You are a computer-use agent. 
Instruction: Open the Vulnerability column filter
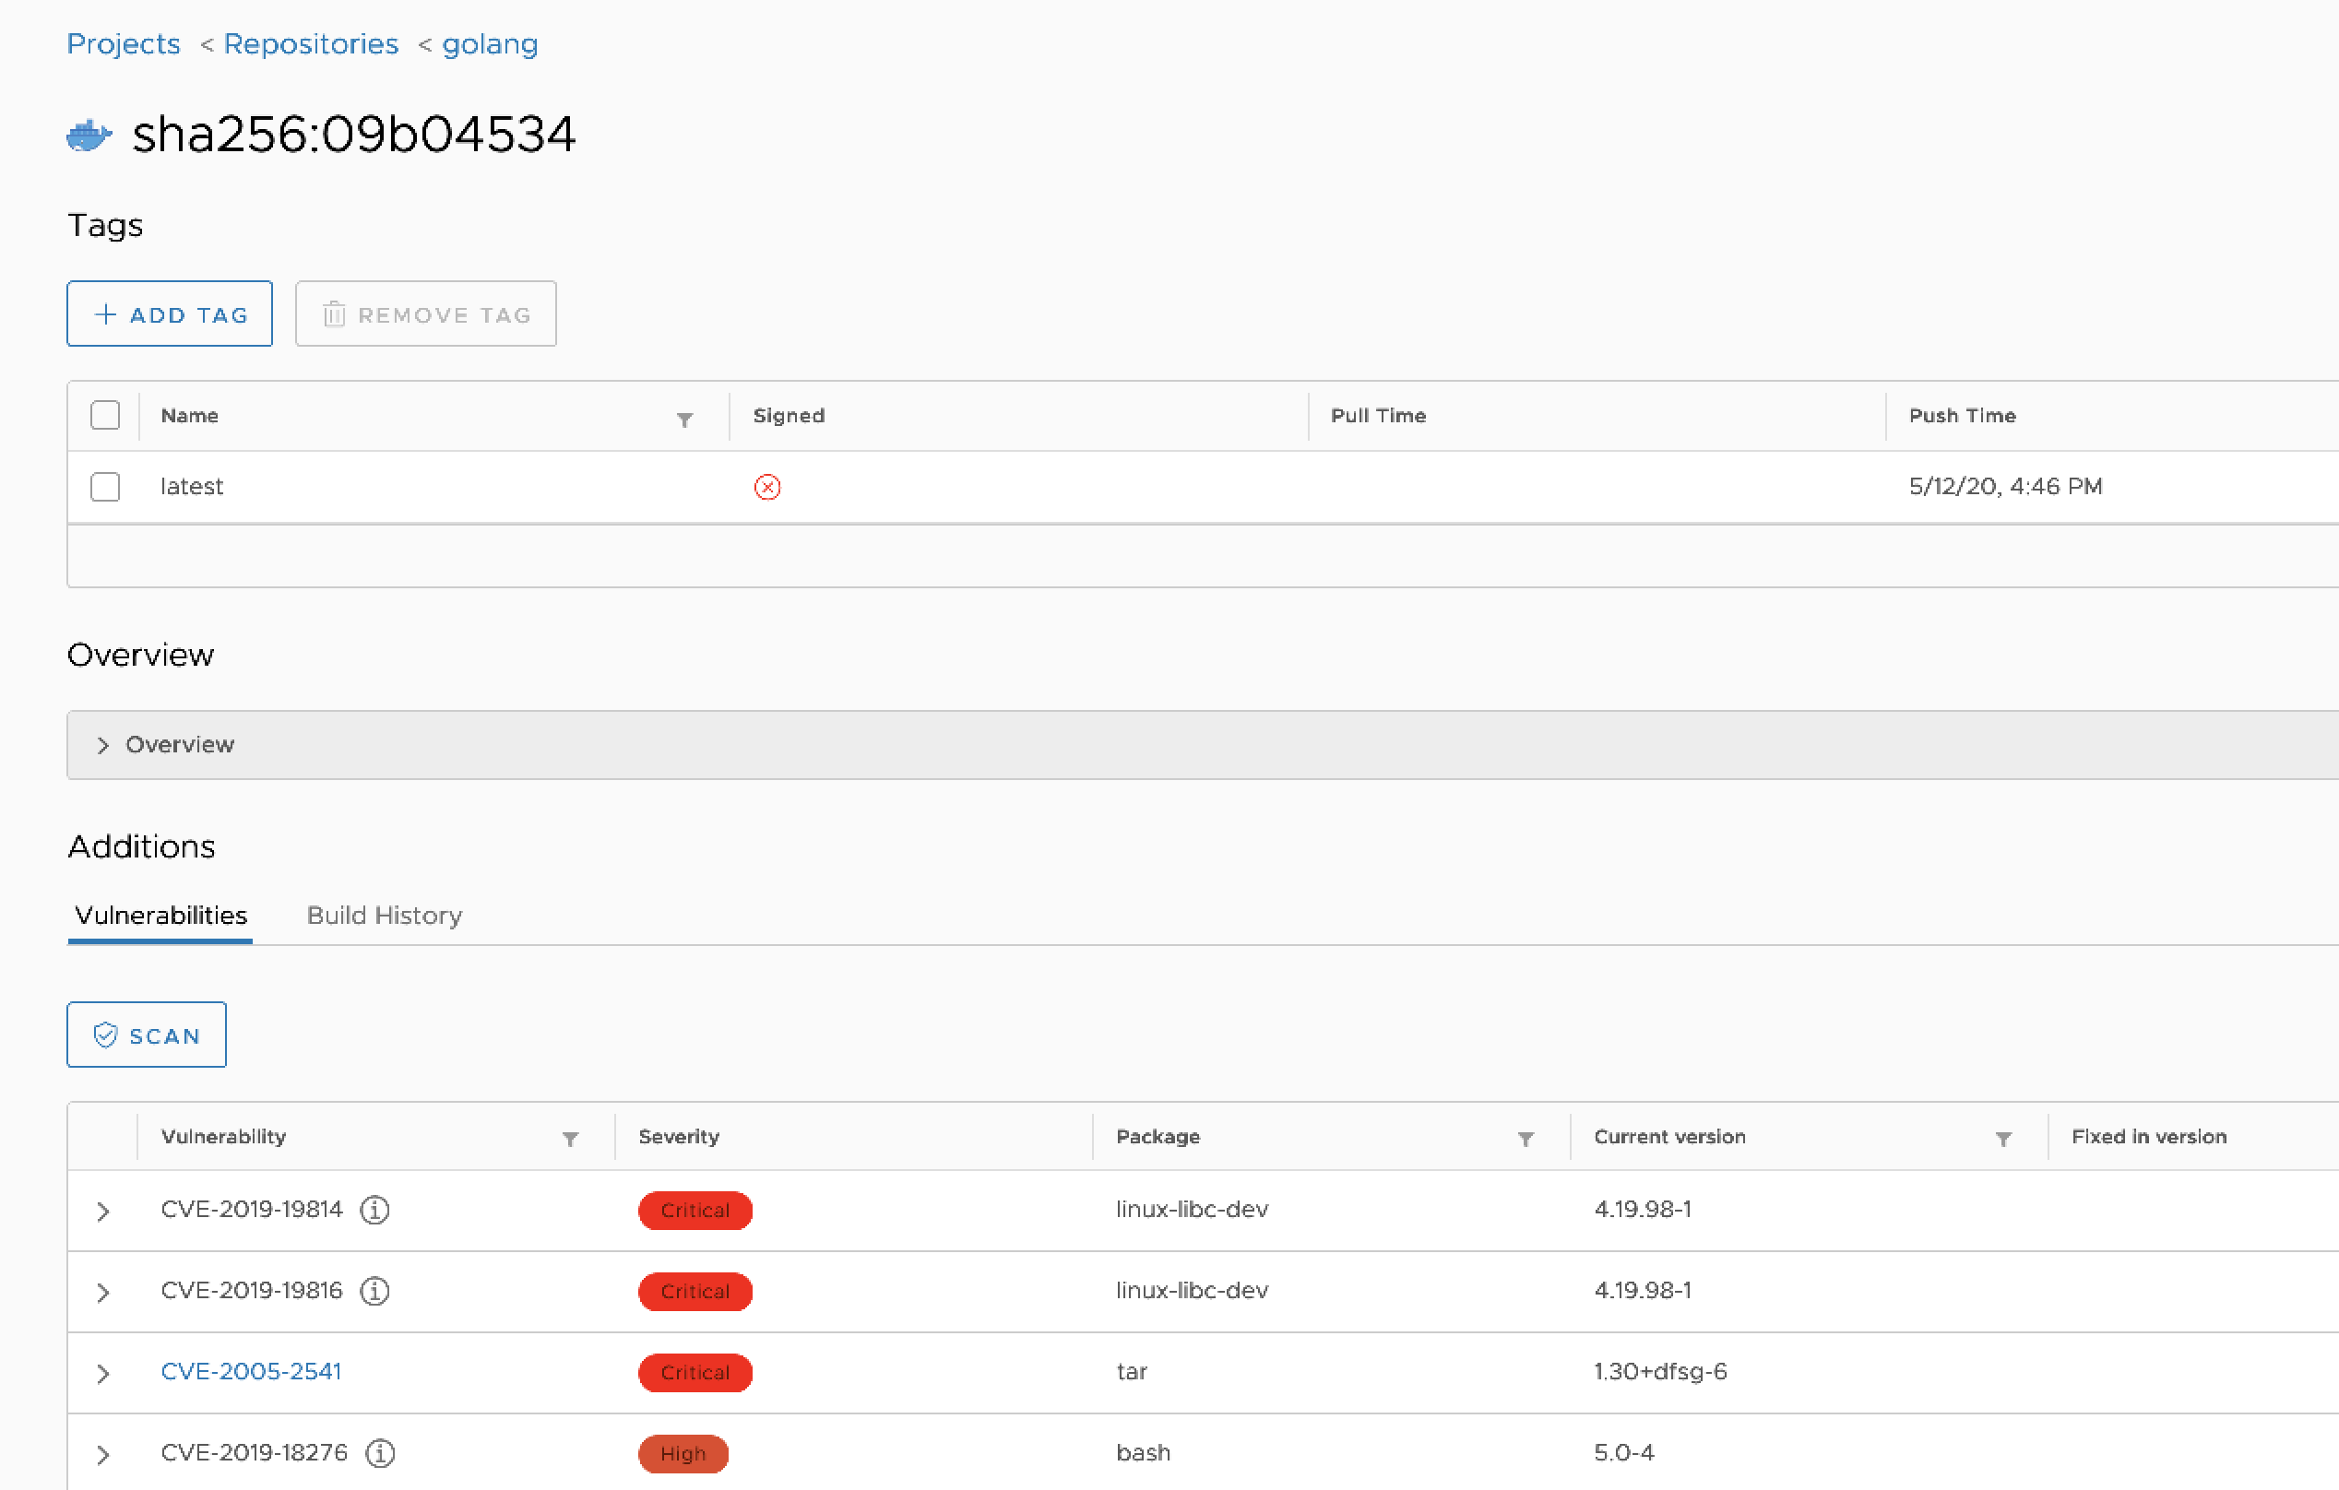coord(570,1139)
